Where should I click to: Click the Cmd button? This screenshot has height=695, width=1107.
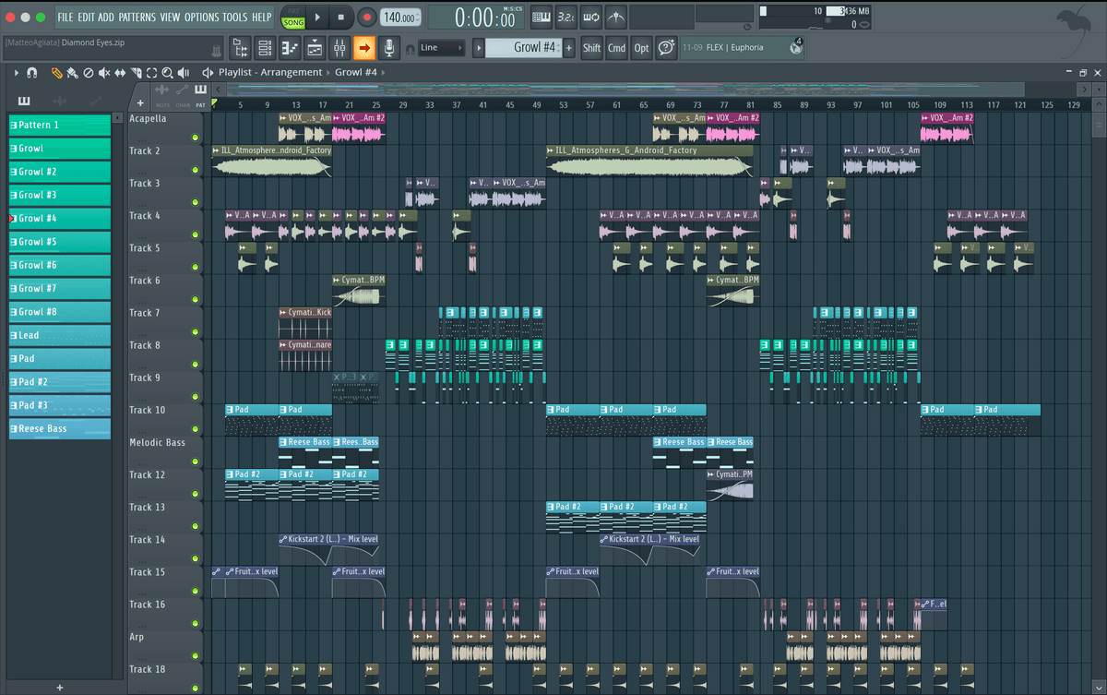click(616, 48)
